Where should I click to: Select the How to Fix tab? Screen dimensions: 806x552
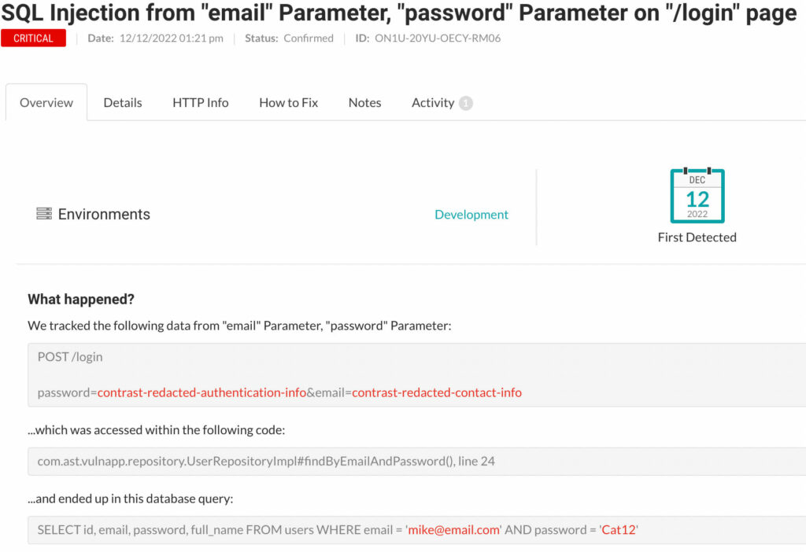tap(288, 103)
